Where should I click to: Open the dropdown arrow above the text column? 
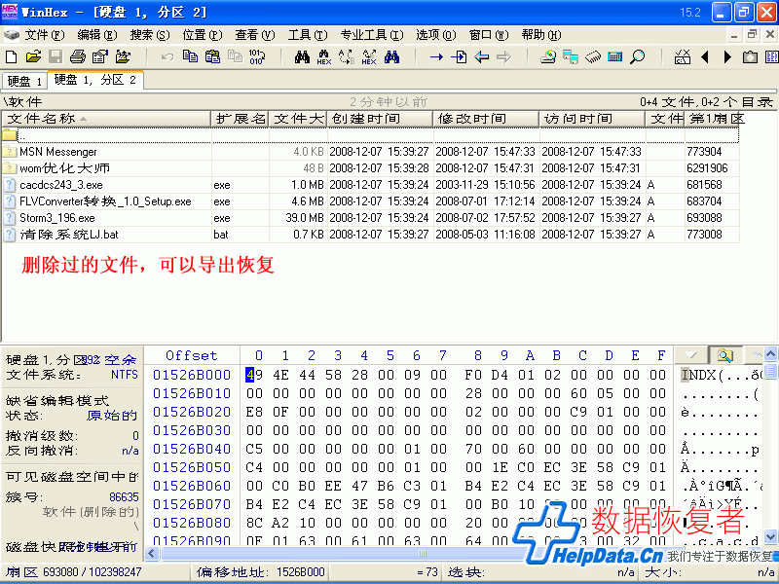tap(690, 355)
